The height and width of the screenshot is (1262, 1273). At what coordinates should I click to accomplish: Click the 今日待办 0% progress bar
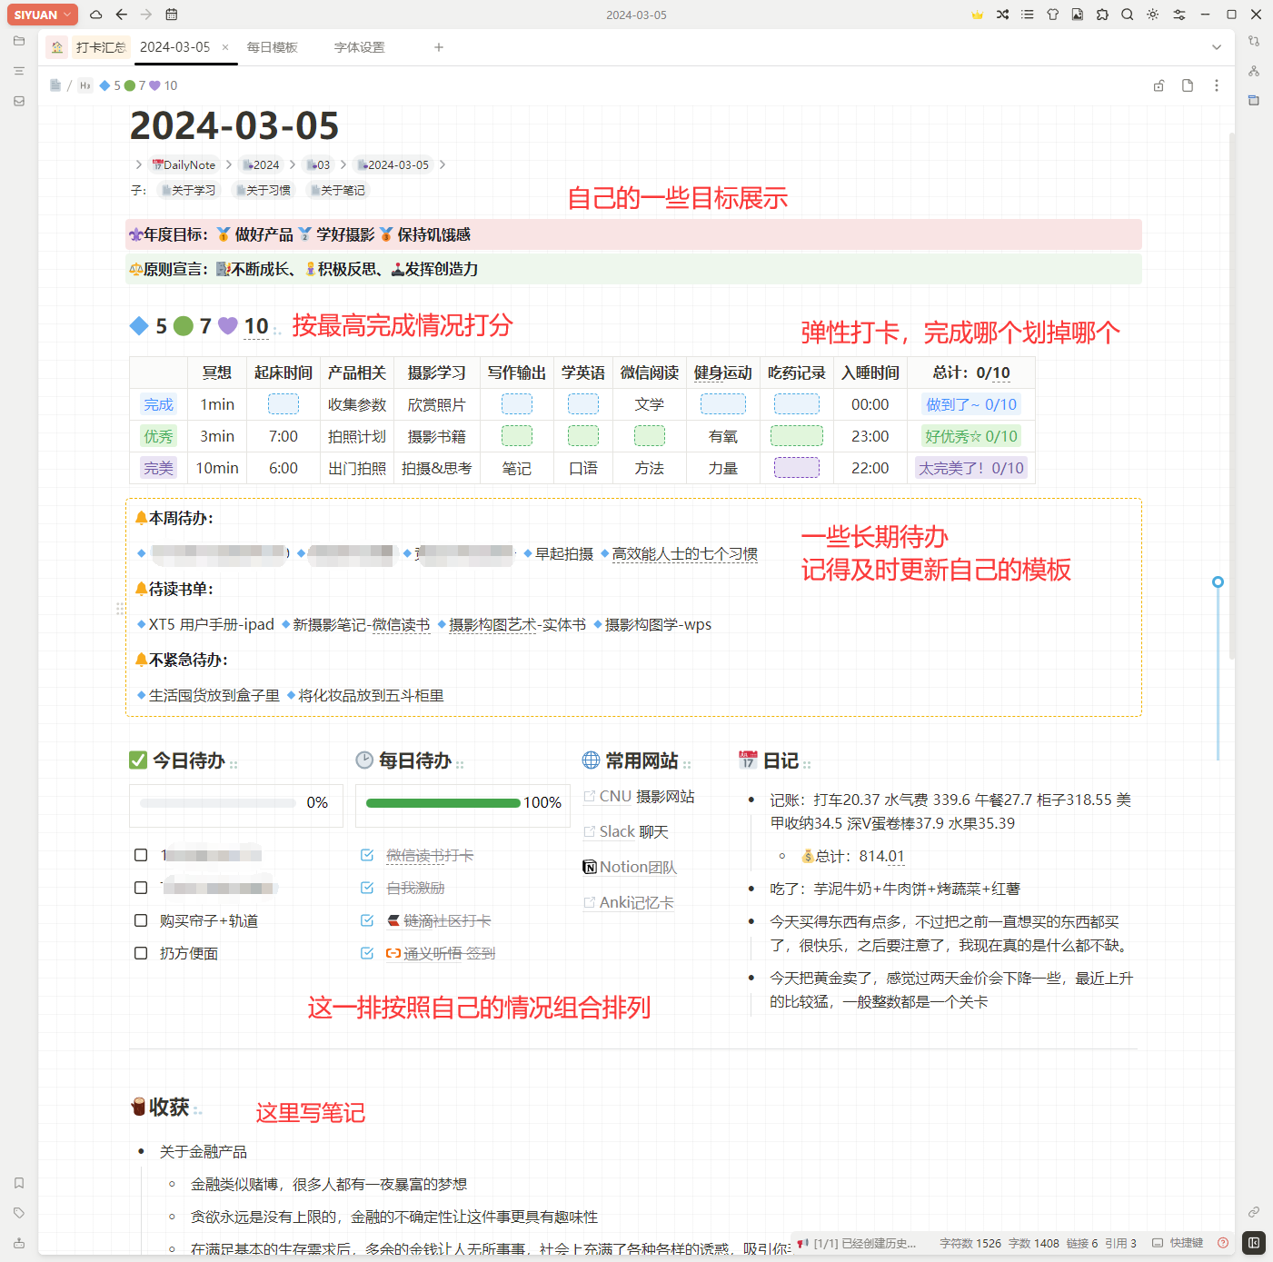coord(218,803)
